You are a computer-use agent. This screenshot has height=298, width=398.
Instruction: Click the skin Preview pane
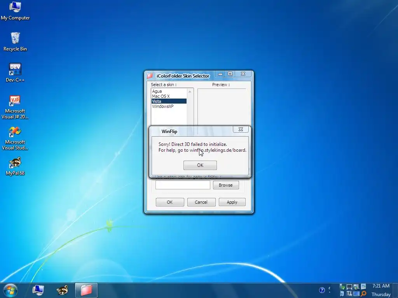click(x=222, y=106)
